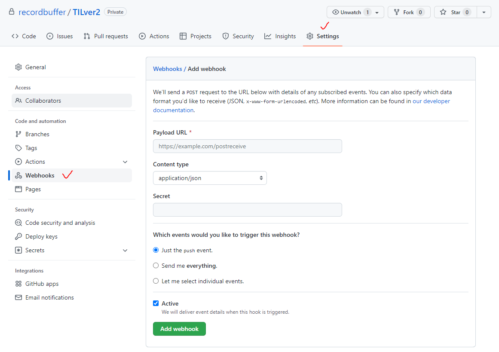The height and width of the screenshot is (352, 499).
Task: Click the Webhooks breadcrumb link
Action: click(x=167, y=69)
